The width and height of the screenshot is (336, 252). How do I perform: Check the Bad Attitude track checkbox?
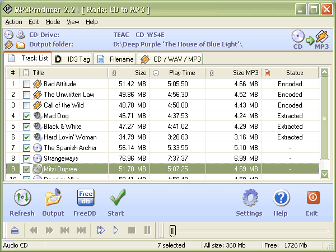point(26,84)
